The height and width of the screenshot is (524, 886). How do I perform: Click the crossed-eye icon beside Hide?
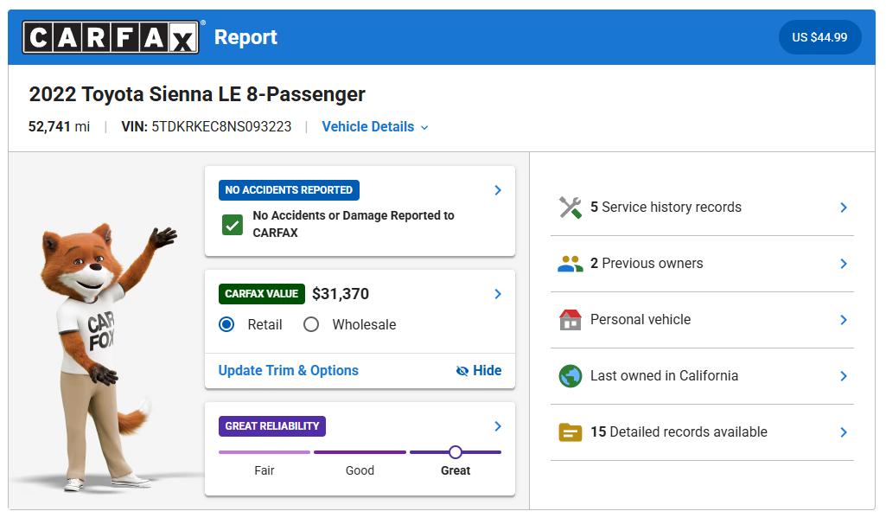coord(462,371)
